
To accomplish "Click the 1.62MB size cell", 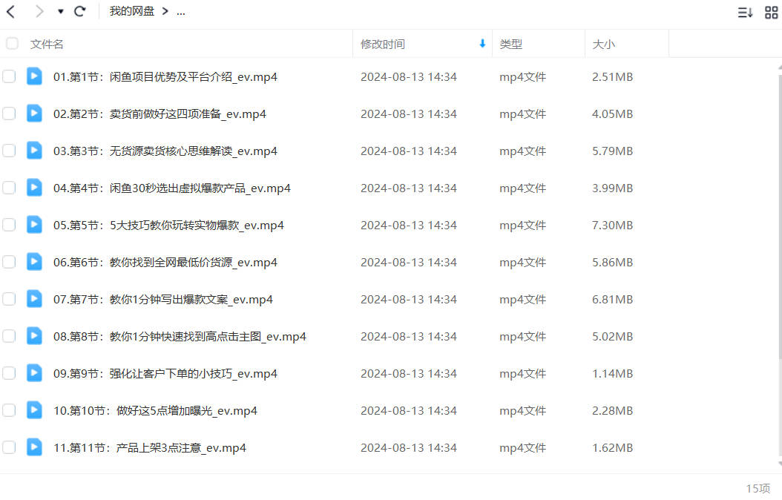I will [x=612, y=447].
